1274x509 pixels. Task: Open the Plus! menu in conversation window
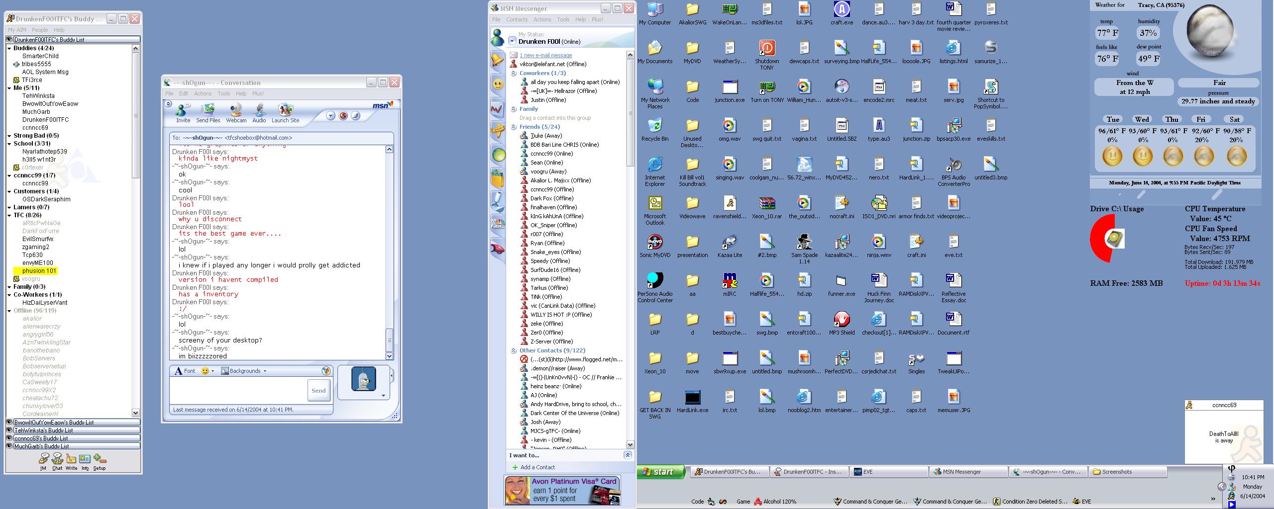(x=258, y=93)
